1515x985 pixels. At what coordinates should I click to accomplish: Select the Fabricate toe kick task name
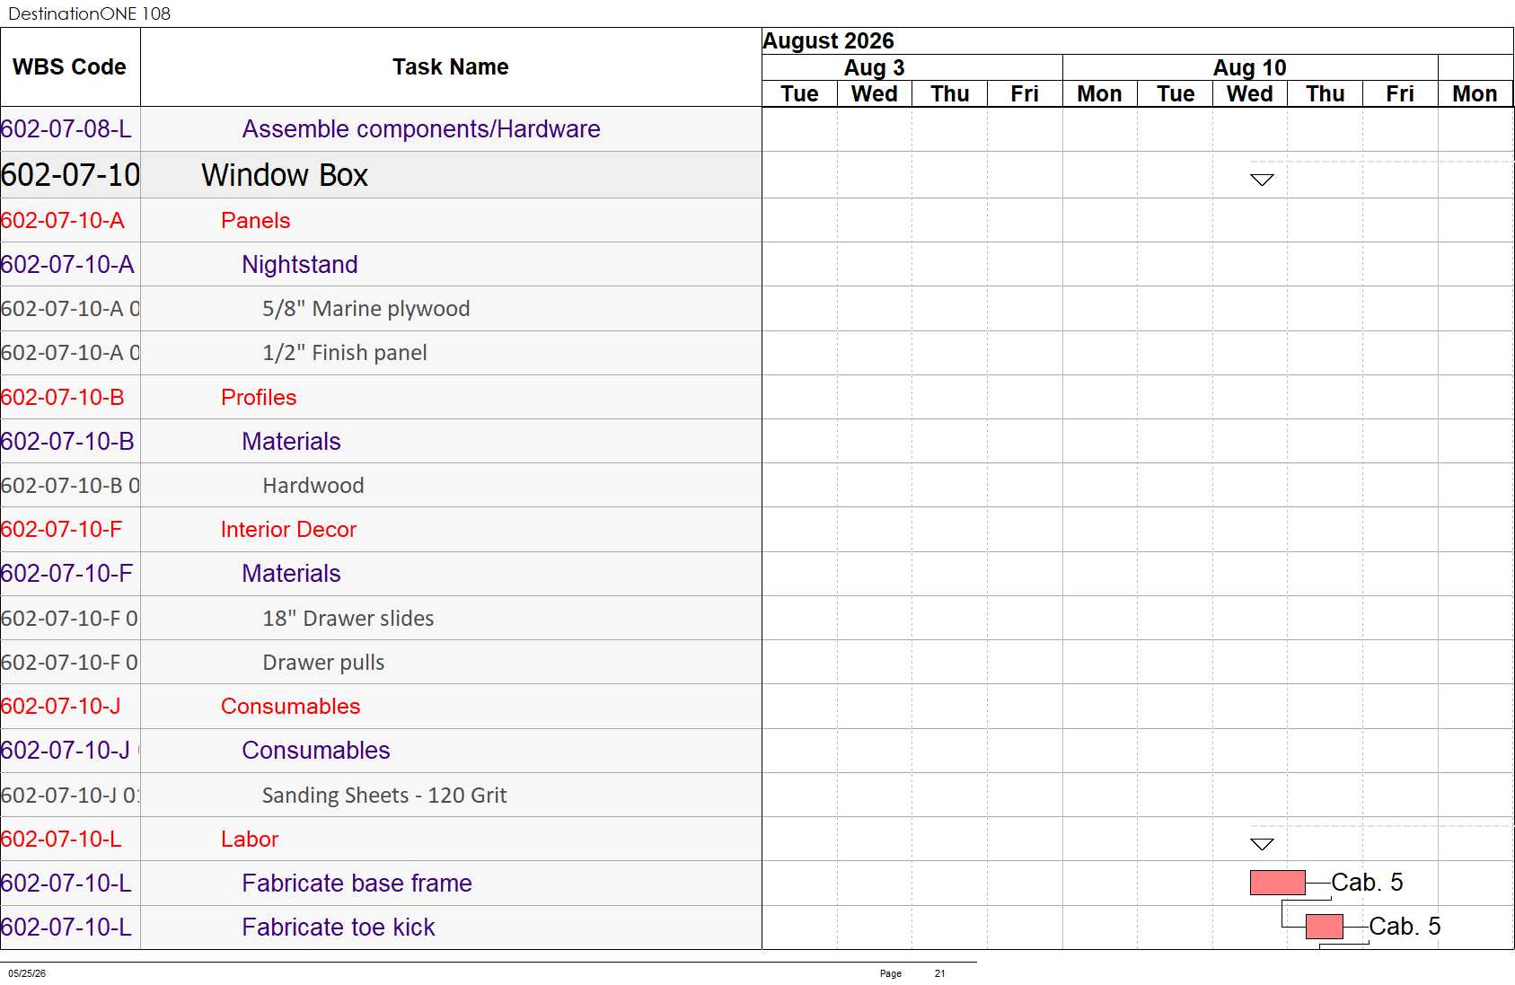click(338, 928)
